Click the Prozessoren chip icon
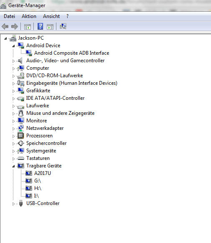 21,136
